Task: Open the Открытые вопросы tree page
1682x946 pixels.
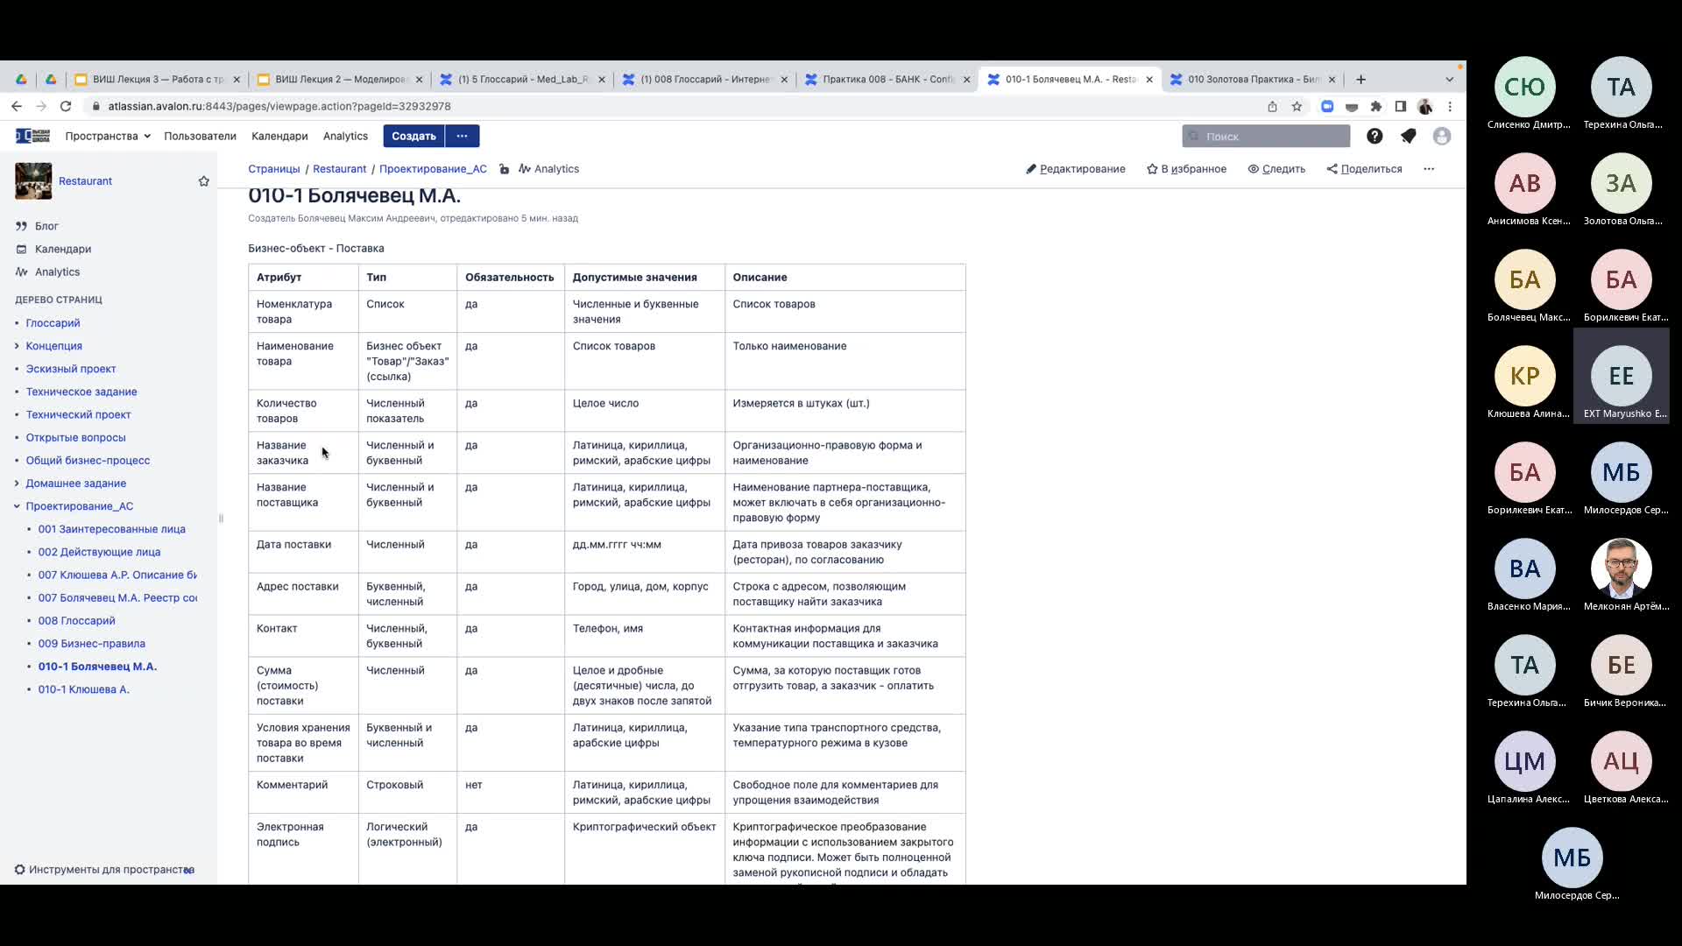Action: 75,437
